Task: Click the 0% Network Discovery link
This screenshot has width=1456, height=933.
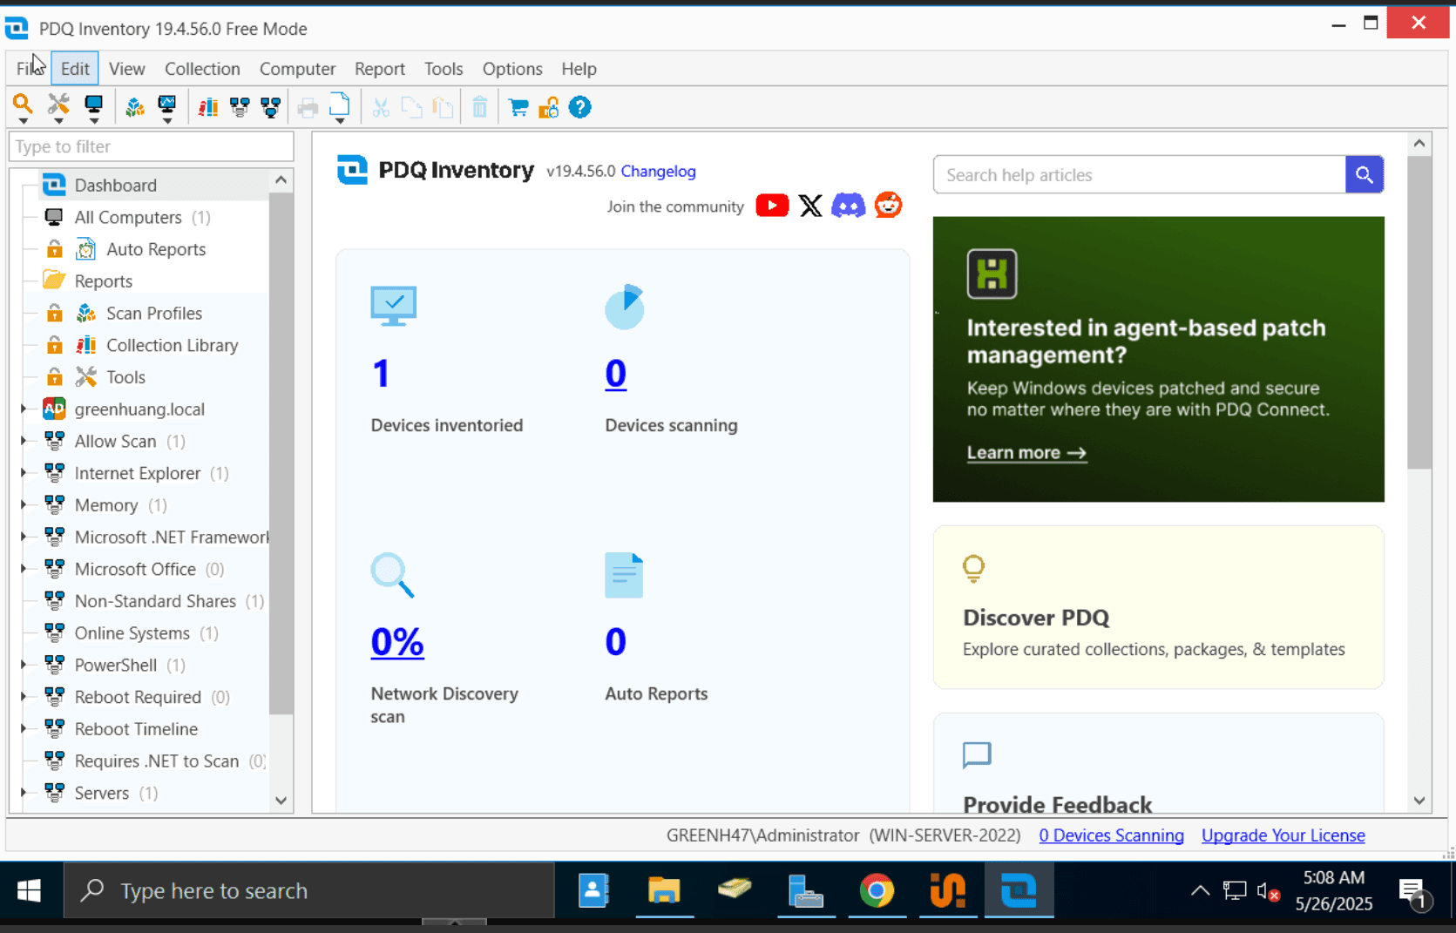Action: 397,642
